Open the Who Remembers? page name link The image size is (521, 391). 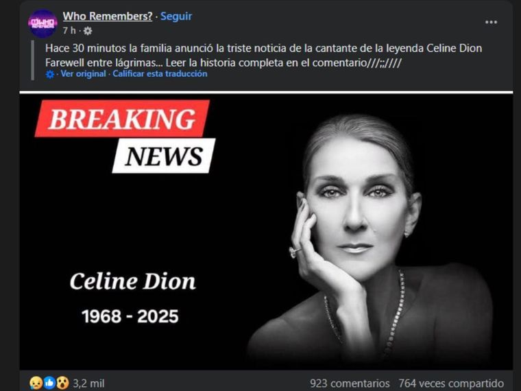[x=108, y=16]
